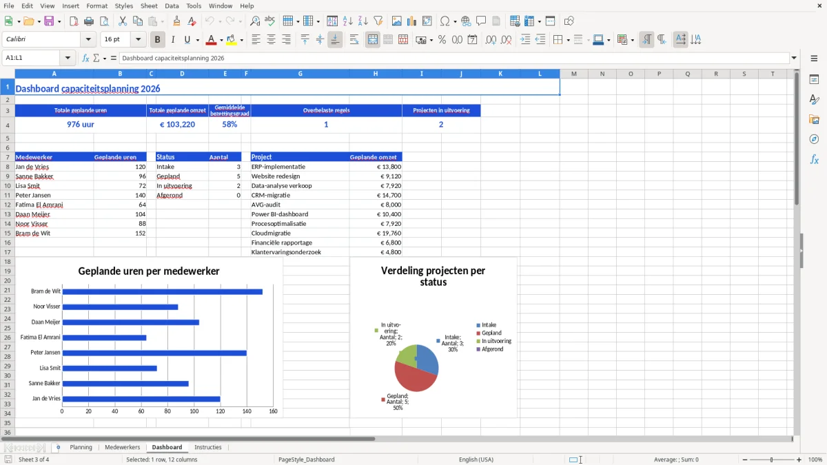Toggle print preview icon
The image size is (827, 465).
[103, 21]
